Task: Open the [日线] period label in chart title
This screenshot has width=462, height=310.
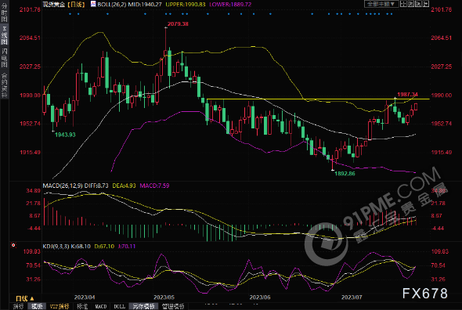Action: 76,4
